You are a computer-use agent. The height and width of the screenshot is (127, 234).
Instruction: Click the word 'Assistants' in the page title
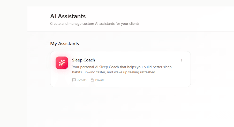[72, 16]
